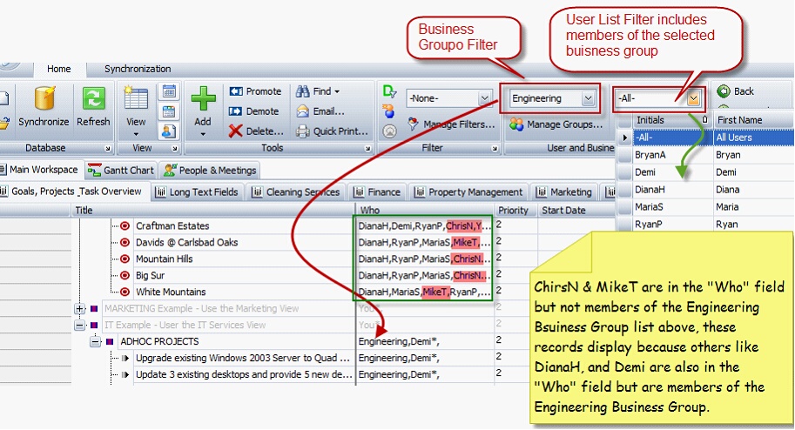Expand the MARKETING Example row
This screenshot has height=430, width=795.
pos(79,309)
